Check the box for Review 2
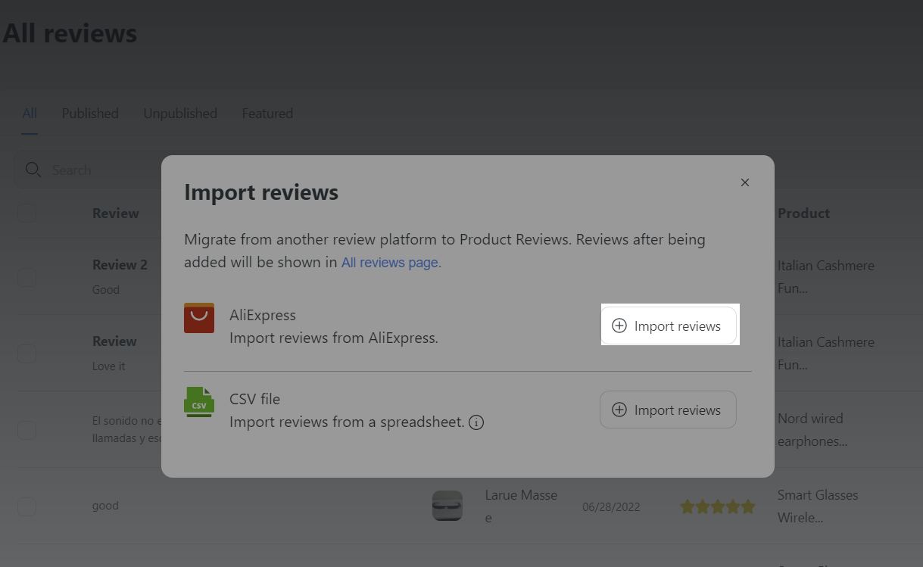The height and width of the screenshot is (567, 923). pos(27,277)
